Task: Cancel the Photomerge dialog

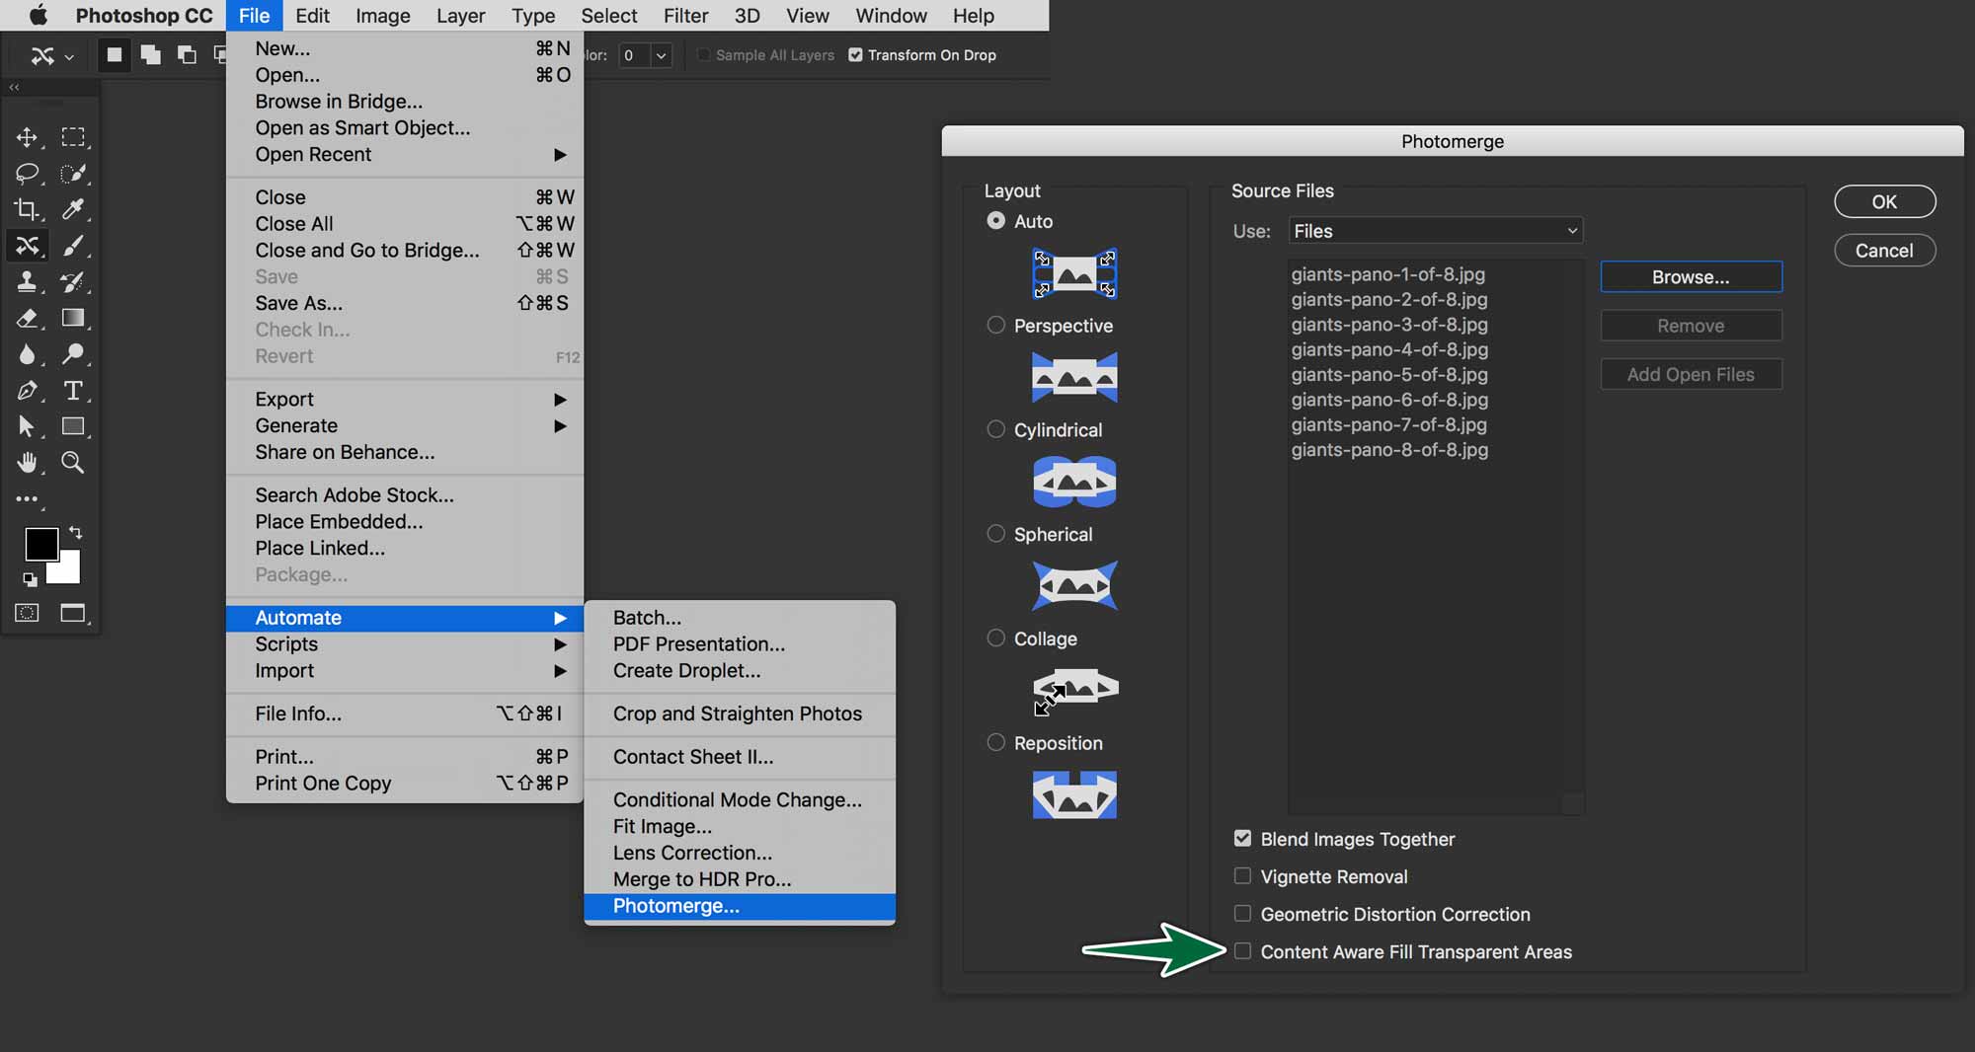Action: tap(1884, 251)
